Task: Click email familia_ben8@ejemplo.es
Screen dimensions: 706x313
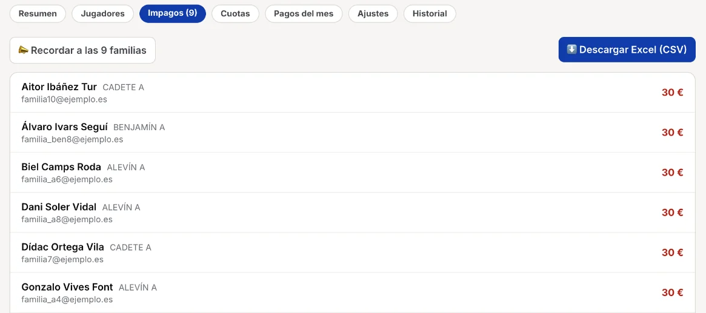Action: pos(72,139)
